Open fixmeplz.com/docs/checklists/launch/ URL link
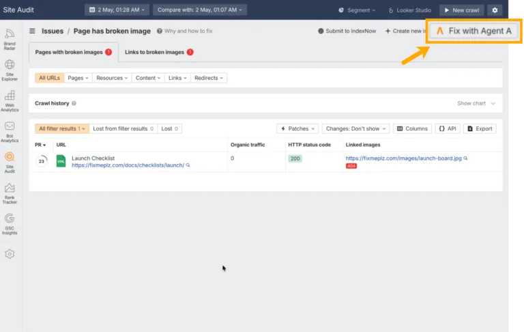The image size is (524, 332). (x=128, y=165)
